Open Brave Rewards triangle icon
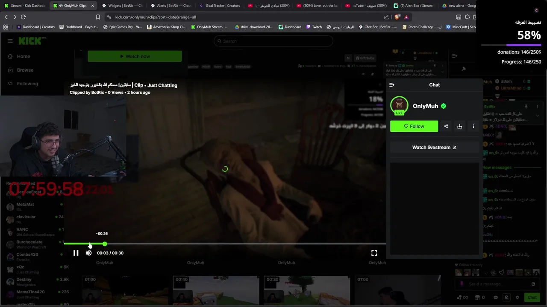Screen dimensions: 547x307 406,17
